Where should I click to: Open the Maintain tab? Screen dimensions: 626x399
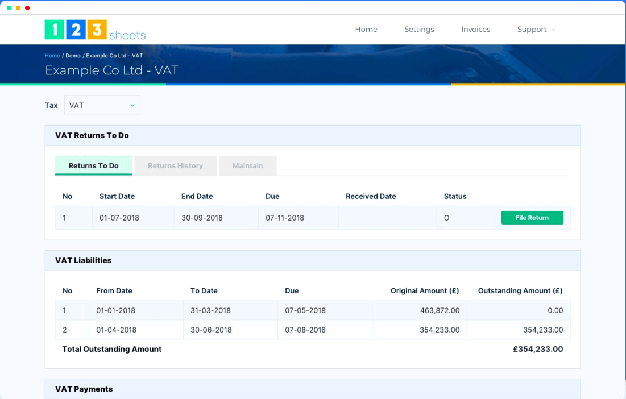coord(247,165)
